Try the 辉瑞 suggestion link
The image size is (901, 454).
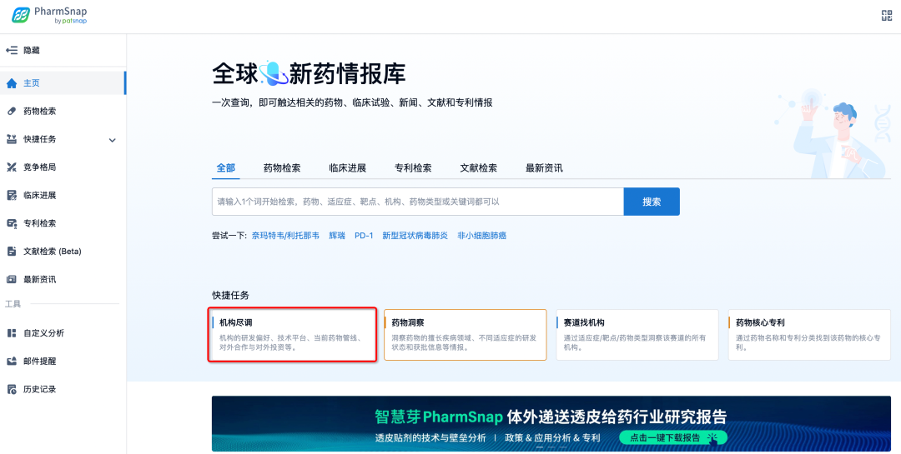point(337,235)
